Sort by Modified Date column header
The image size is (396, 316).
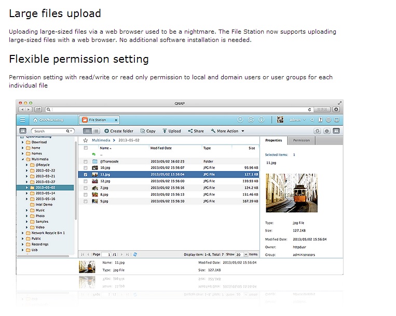coord(161,148)
